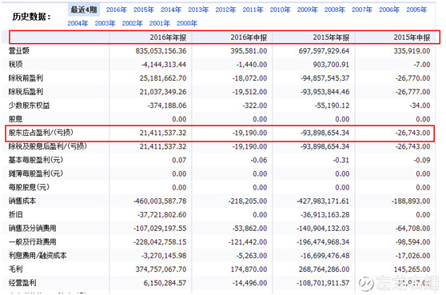Click the 2016年中报 column header

pyautogui.click(x=249, y=38)
